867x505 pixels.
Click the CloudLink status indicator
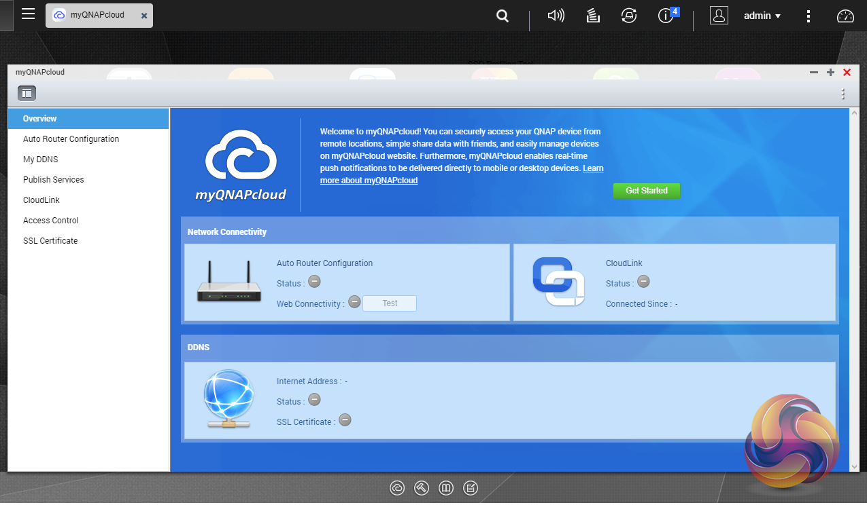pos(643,282)
